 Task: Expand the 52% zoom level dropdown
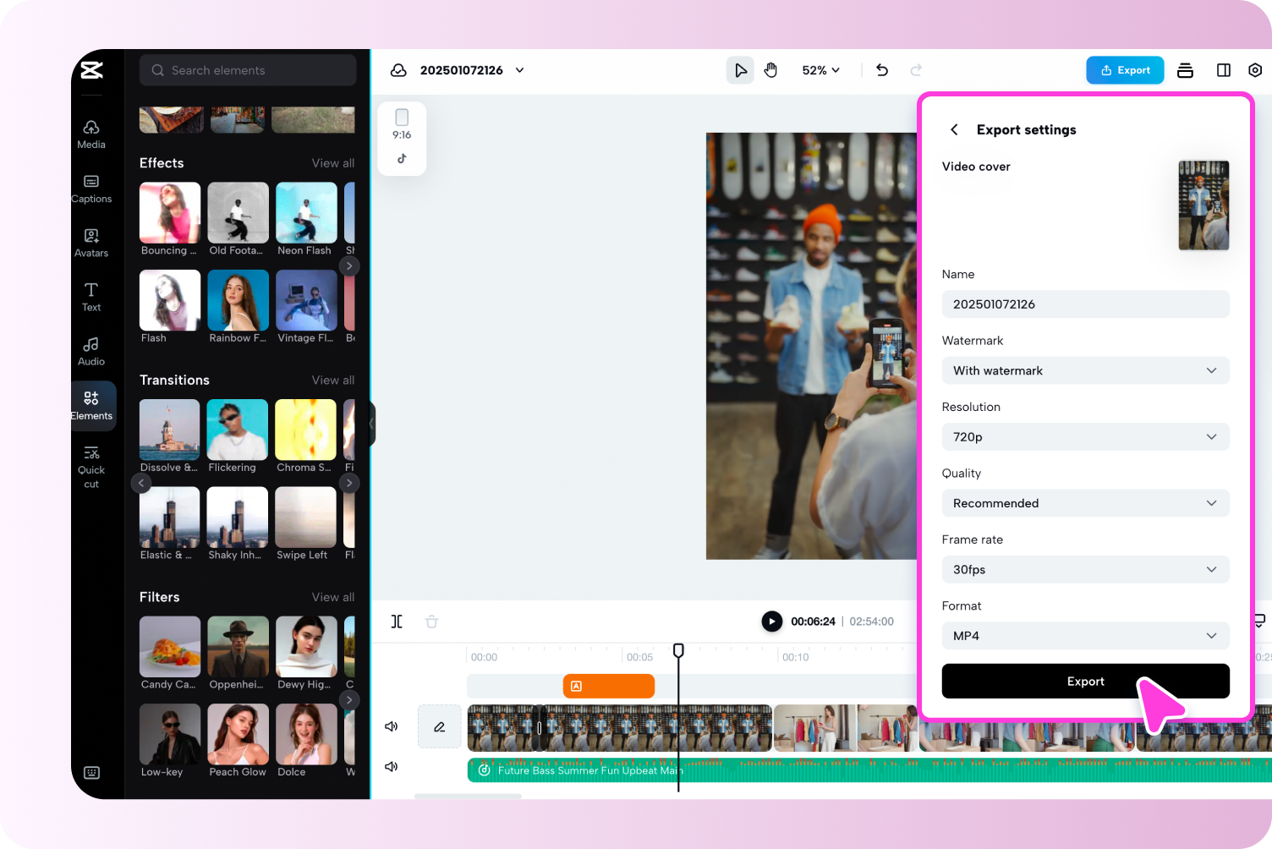tap(819, 70)
